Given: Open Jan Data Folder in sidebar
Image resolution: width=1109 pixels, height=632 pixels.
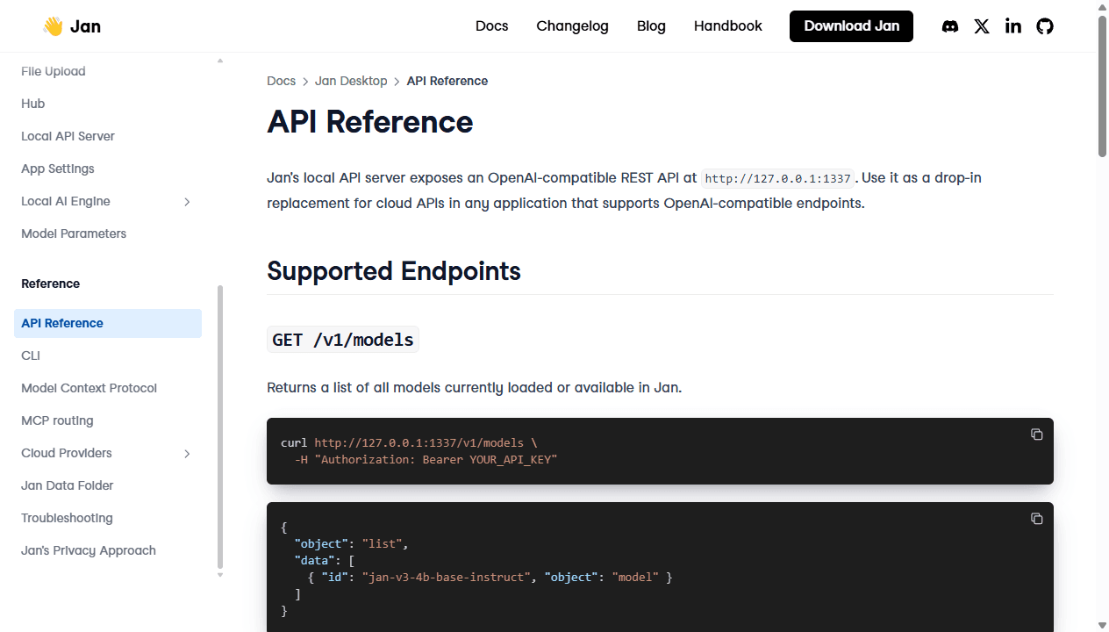Looking at the screenshot, I should tap(68, 485).
